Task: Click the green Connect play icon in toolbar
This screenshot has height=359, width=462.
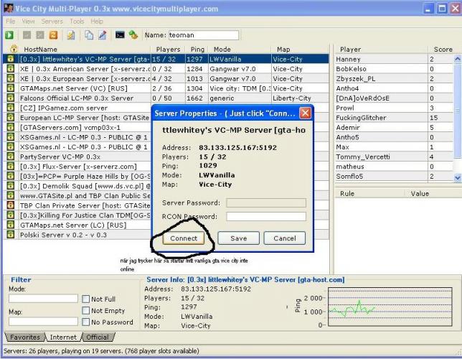Action: tap(9, 35)
